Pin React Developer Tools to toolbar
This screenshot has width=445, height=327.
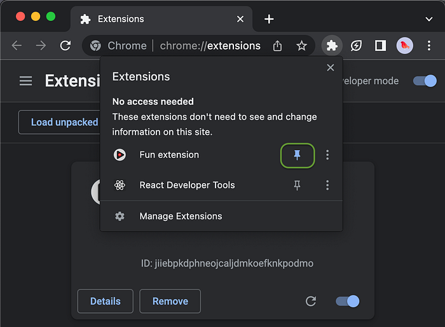click(x=298, y=185)
